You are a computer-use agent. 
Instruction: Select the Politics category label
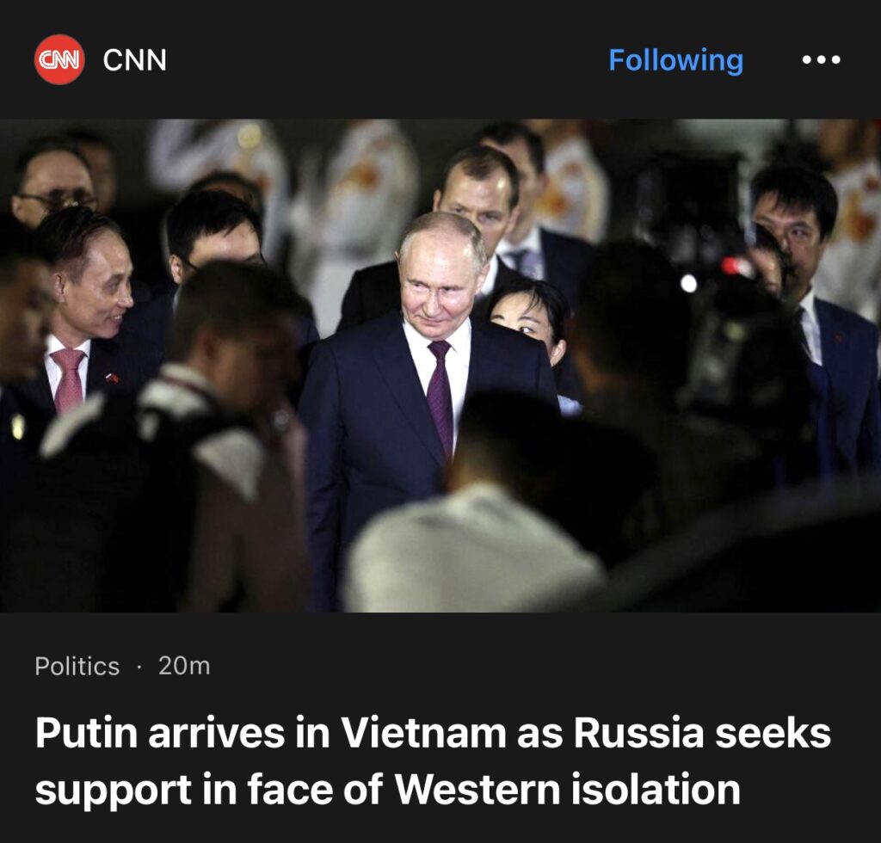point(77,666)
